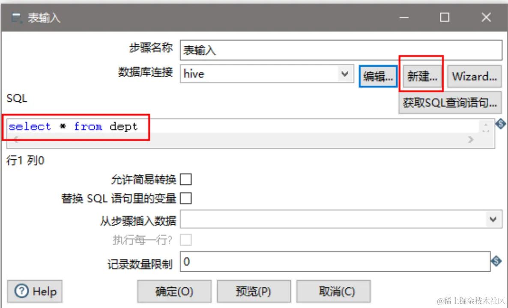Click the variable icon beside 记录数量限制 field
Screen dimensions: 508x308
pos(496,261)
